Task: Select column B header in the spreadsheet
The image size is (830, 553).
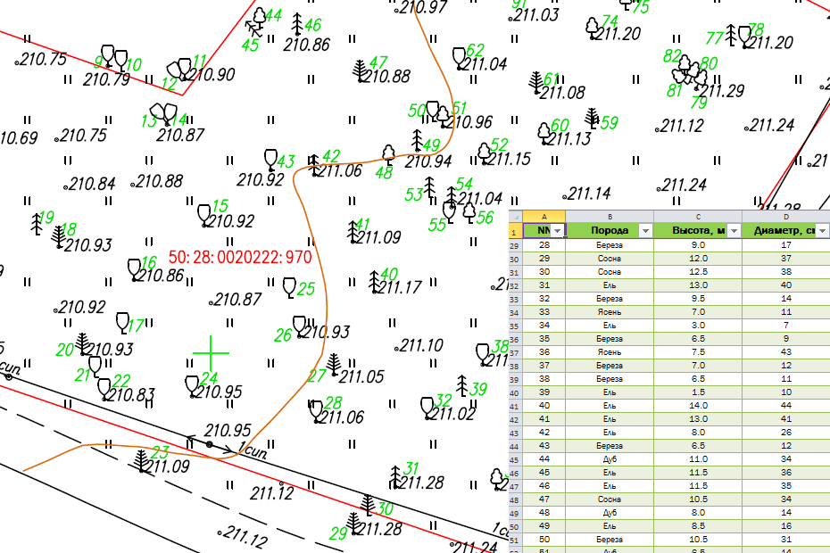Action: click(609, 217)
